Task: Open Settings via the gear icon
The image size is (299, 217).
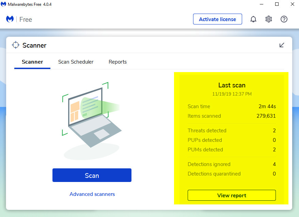Action: click(268, 19)
